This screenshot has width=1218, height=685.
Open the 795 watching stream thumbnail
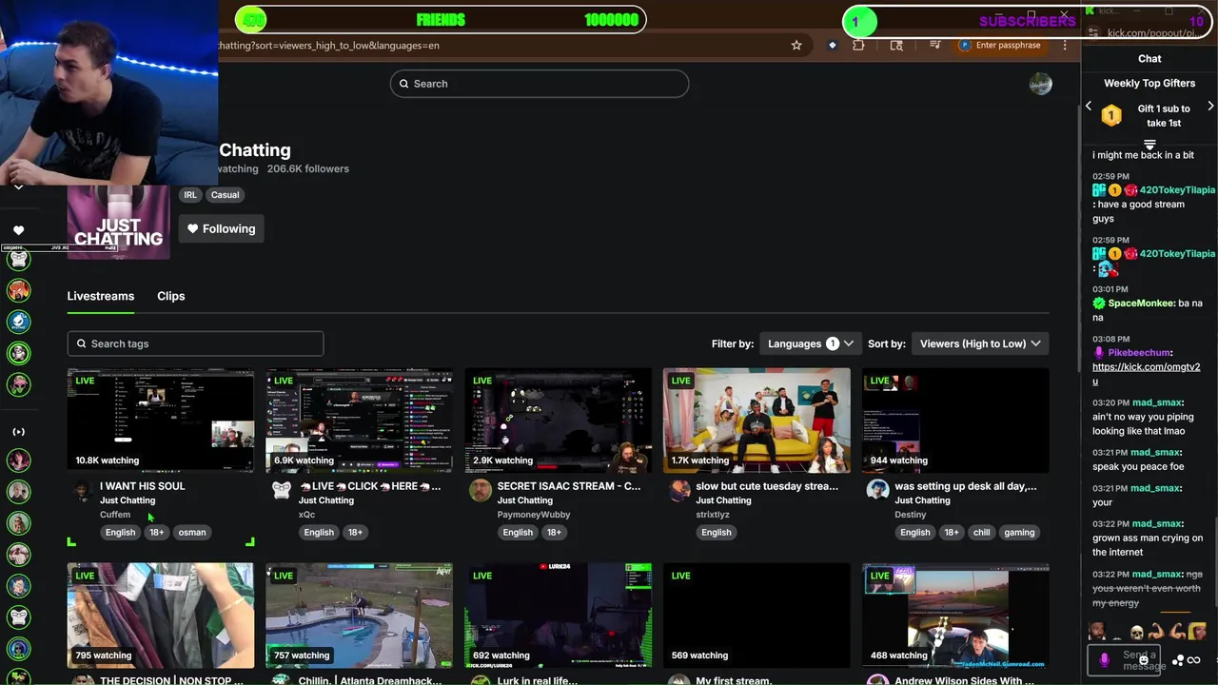(161, 616)
